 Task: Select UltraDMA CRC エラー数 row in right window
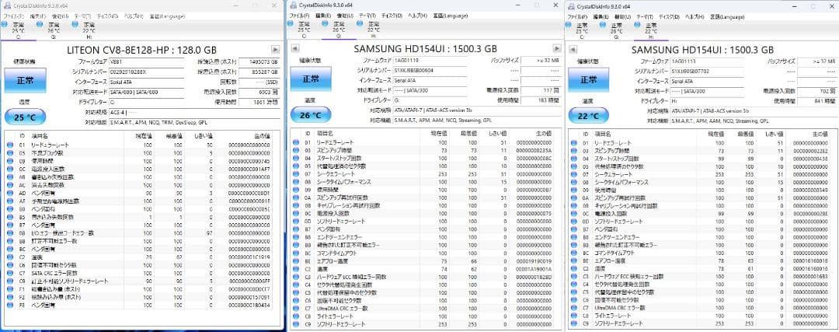[701, 308]
